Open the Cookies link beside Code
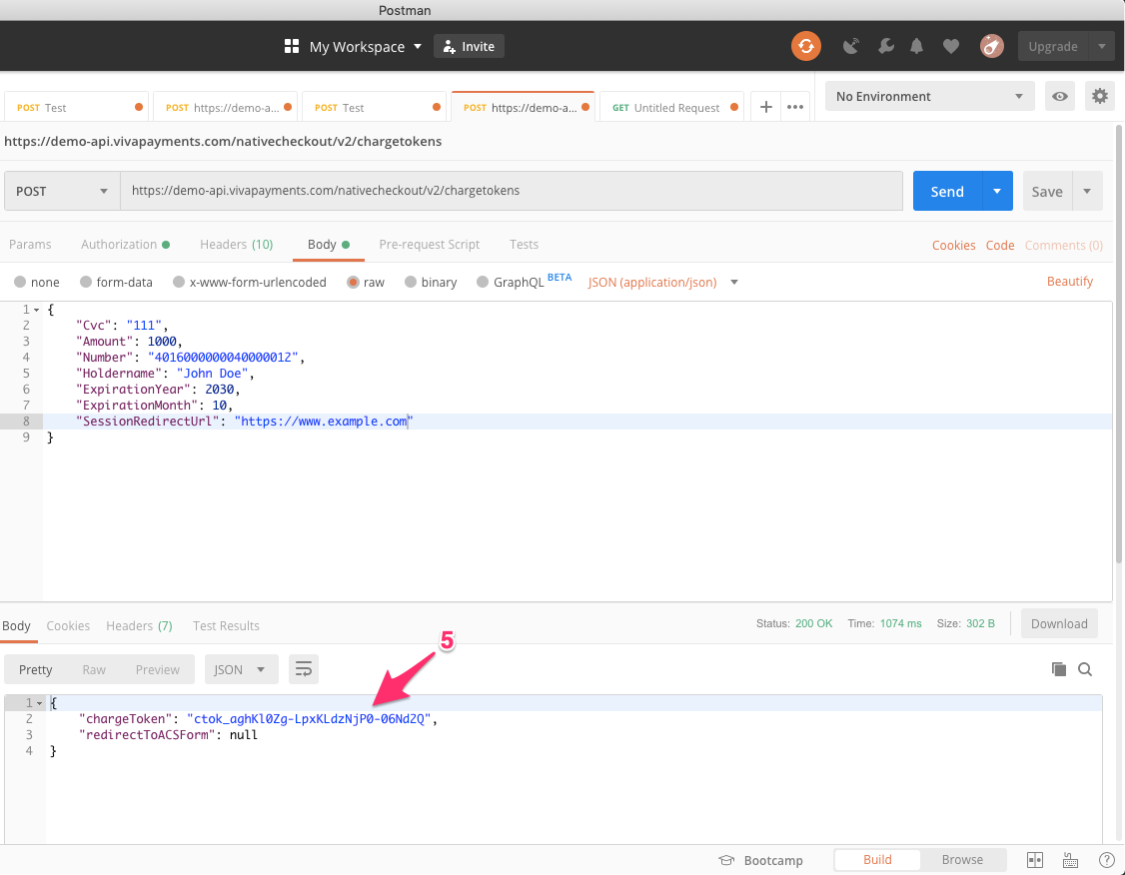Image resolution: width=1125 pixels, height=875 pixels. click(953, 246)
